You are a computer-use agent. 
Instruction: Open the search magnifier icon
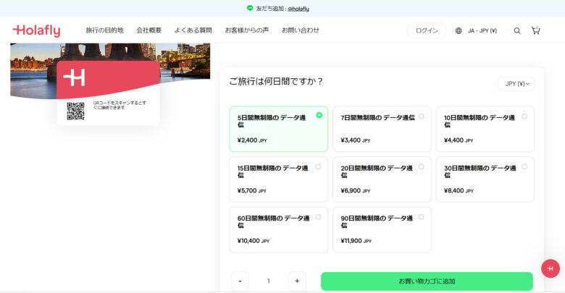click(517, 30)
